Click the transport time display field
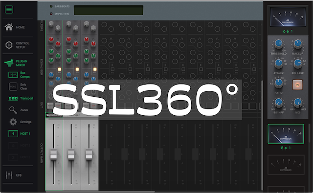The height and width of the screenshot is (193, 313). click(x=109, y=10)
